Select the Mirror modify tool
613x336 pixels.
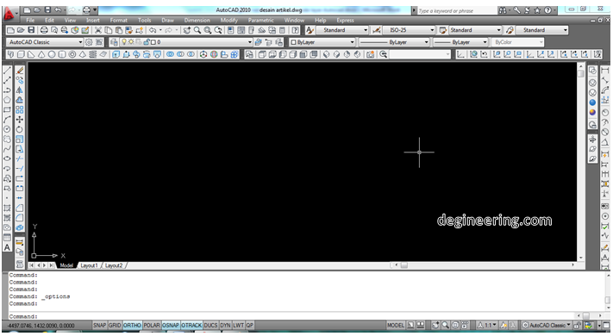(20, 90)
